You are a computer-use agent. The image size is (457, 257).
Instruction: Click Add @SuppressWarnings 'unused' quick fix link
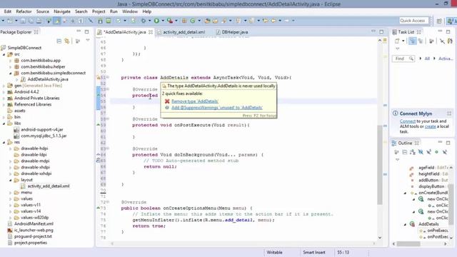tap(217, 108)
